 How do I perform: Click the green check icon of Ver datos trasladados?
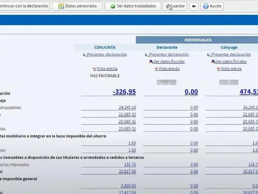113,7
